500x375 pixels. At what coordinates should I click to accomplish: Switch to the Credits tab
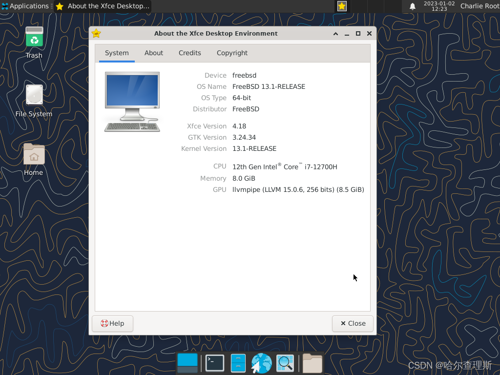190,53
